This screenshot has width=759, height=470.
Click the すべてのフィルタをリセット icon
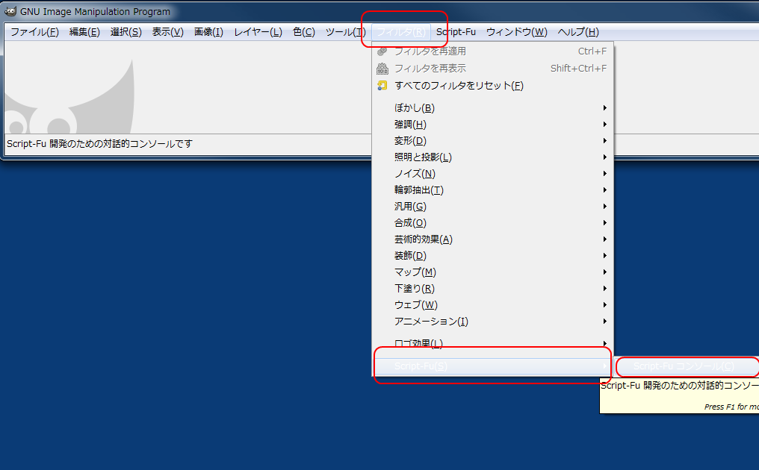(382, 86)
